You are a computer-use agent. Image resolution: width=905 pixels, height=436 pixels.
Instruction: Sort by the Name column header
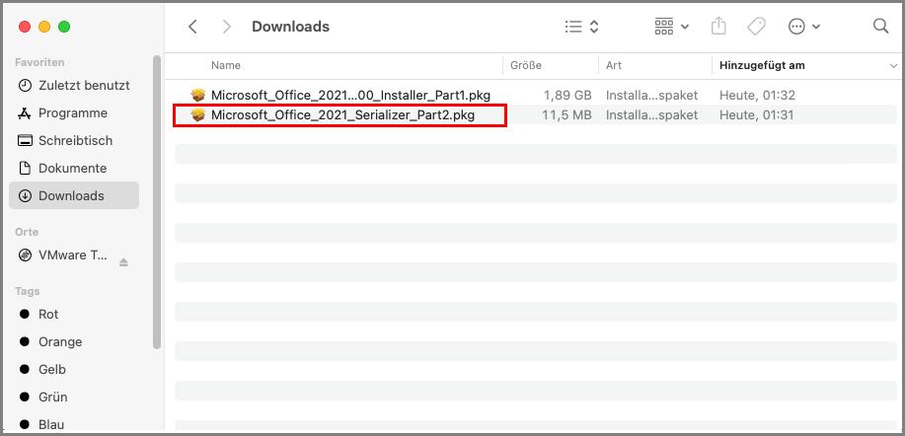226,66
